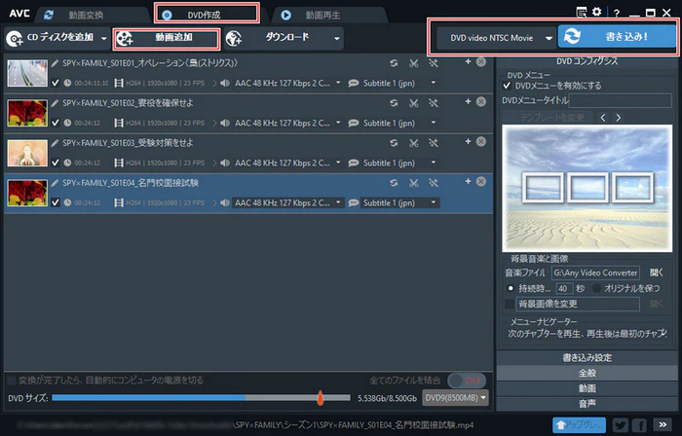
Task: Open the effects wand on the S01E02 row
Action: (x=434, y=103)
